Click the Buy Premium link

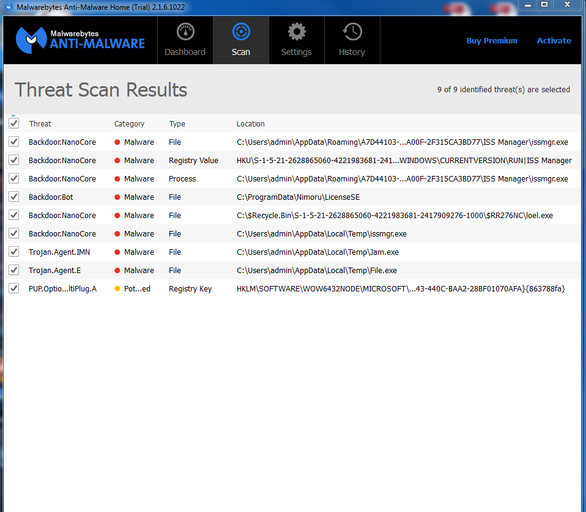tap(492, 41)
